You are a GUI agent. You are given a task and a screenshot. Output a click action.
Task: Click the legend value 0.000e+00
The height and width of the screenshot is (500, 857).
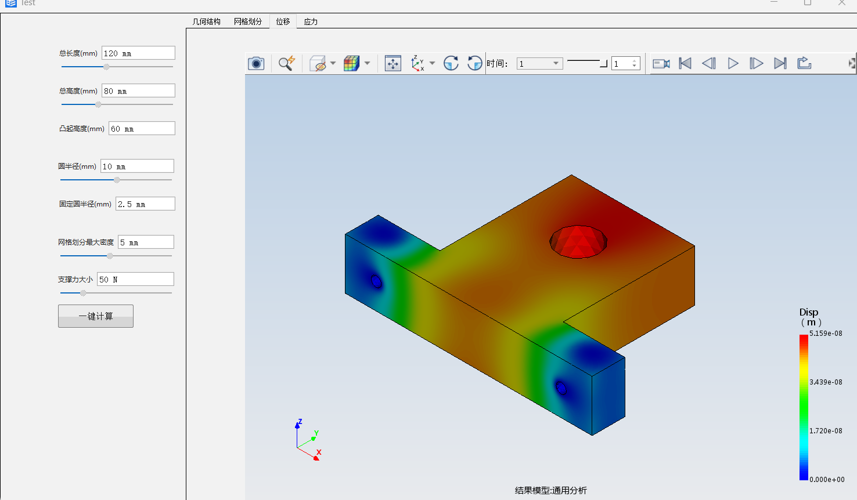point(827,480)
